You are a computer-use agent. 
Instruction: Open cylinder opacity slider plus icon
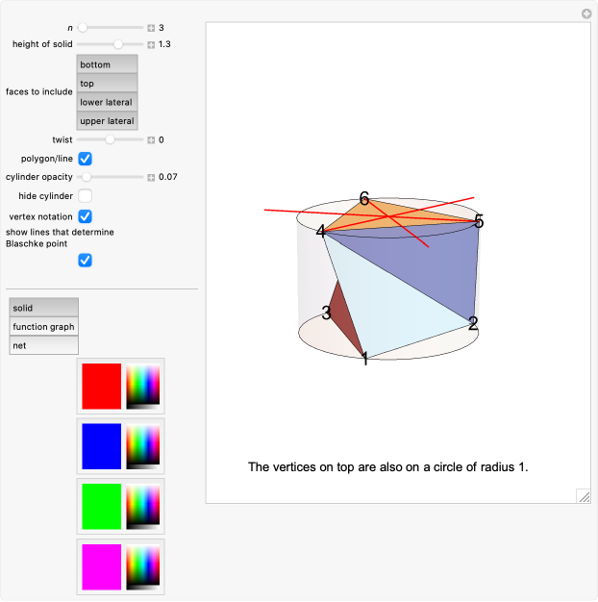pos(151,177)
